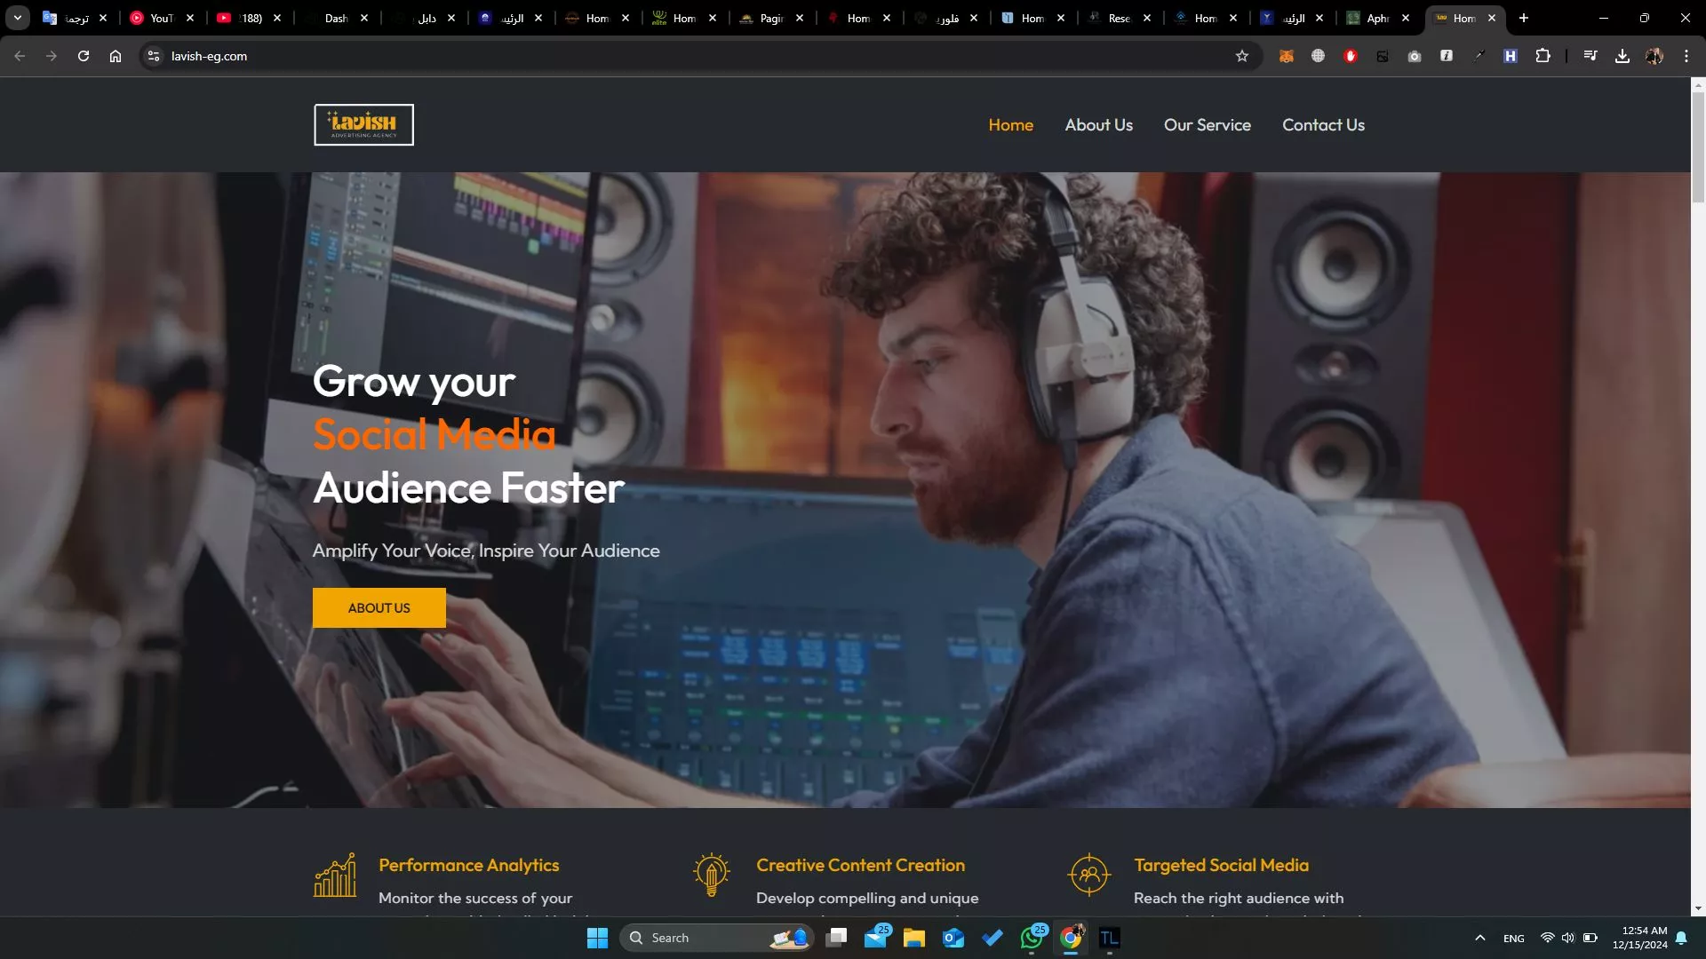Click the Lavish logo in header

coord(363,124)
